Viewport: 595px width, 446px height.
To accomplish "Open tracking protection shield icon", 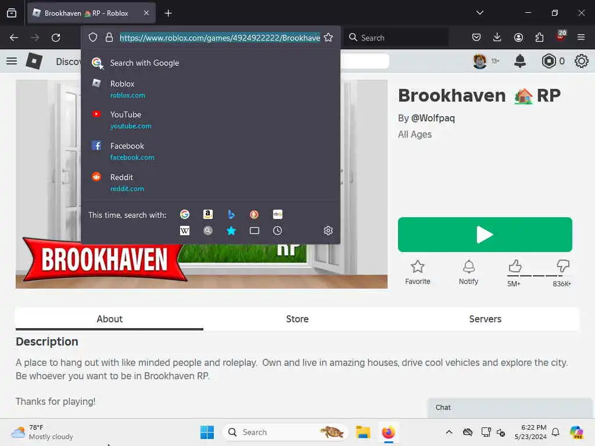I will [x=93, y=38].
